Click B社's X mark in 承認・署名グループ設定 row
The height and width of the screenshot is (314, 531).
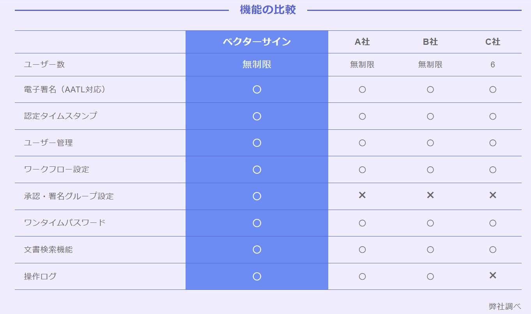point(430,195)
